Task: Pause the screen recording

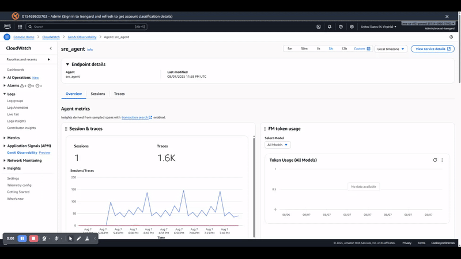Action: (22, 238)
